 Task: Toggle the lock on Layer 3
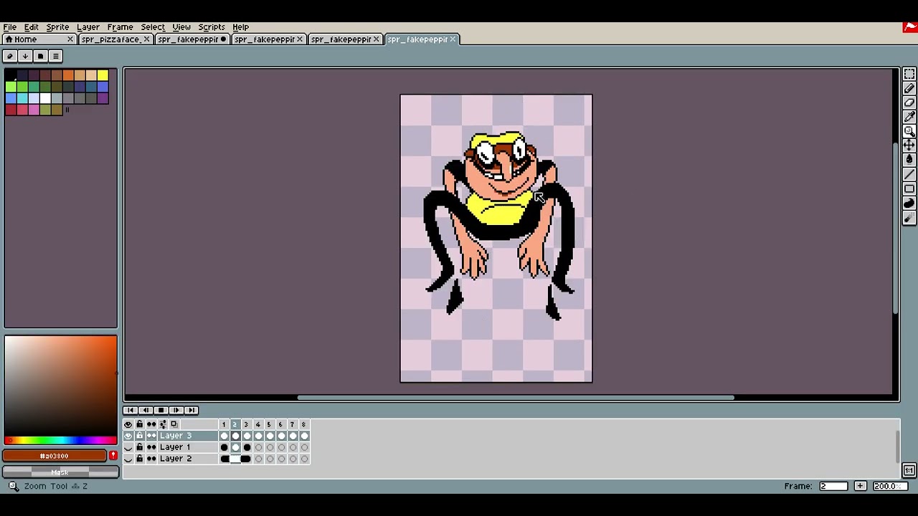[140, 436]
